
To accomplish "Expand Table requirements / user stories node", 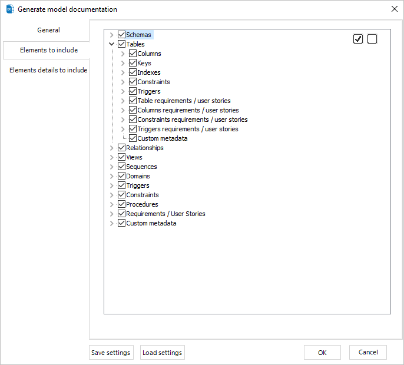I will pyautogui.click(x=123, y=101).
